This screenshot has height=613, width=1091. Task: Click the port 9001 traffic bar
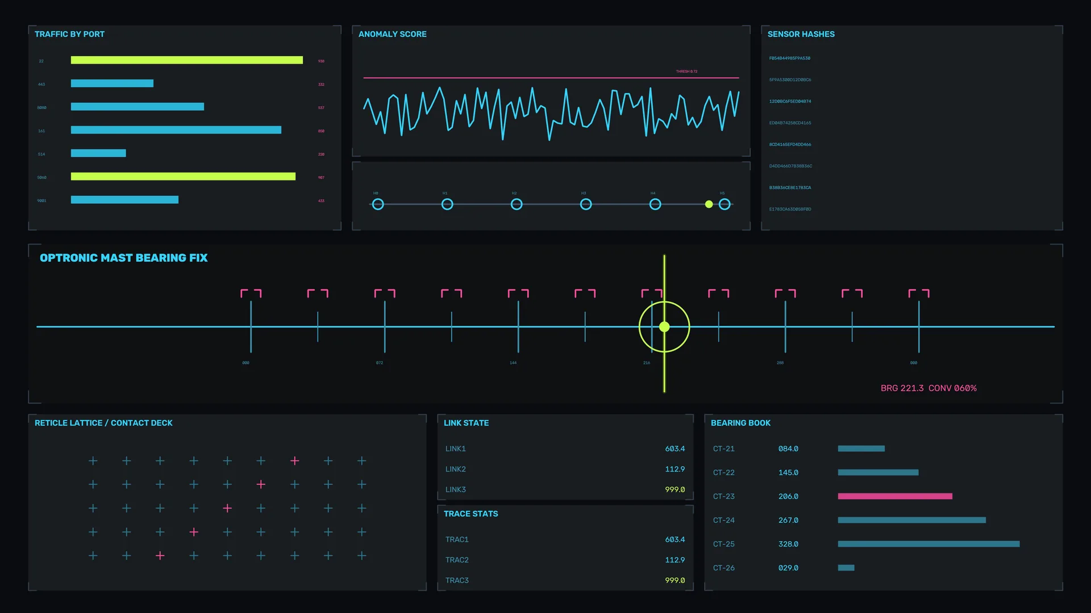(124, 200)
